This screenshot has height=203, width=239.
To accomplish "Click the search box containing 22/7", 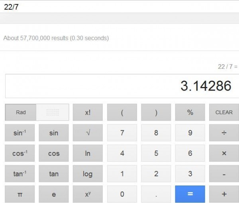I will pyautogui.click(x=119, y=6).
